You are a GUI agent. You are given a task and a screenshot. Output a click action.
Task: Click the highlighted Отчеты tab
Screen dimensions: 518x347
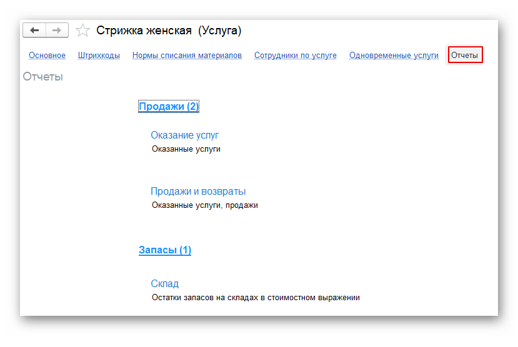click(465, 56)
